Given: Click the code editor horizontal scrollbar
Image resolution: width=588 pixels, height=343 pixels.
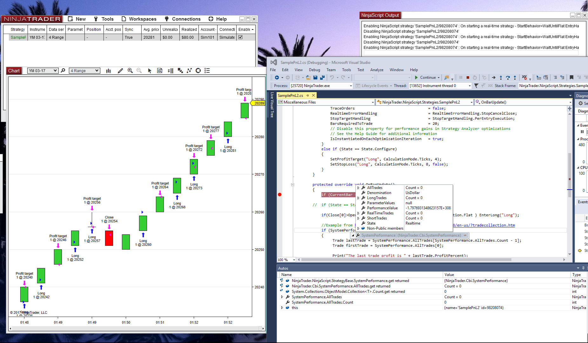Looking at the screenshot, I should [x=406, y=259].
